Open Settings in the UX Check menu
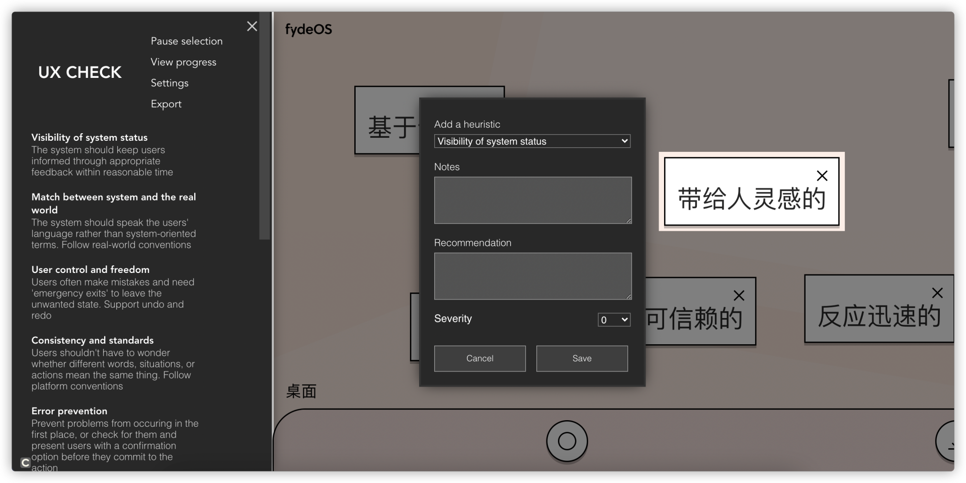The image size is (966, 483). (x=170, y=83)
